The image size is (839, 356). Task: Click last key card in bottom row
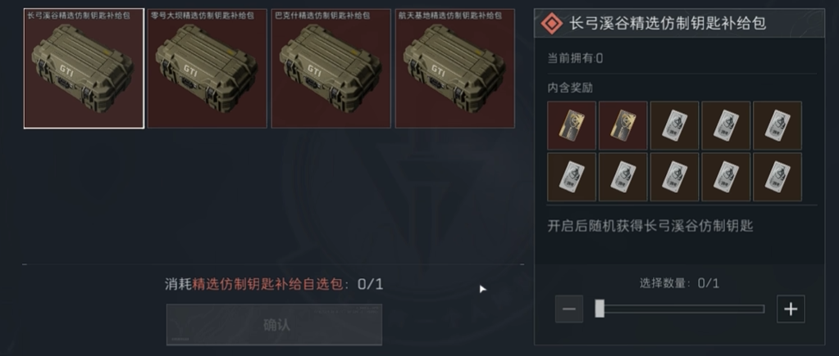pyautogui.click(x=777, y=177)
